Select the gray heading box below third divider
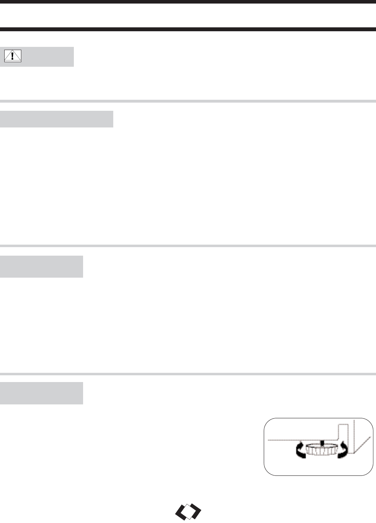This screenshot has width=376, height=523. pyautogui.click(x=41, y=393)
